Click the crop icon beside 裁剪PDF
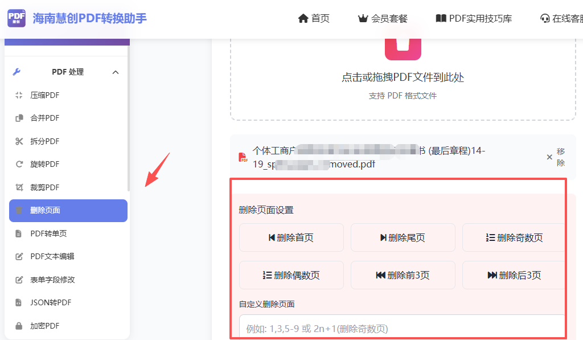The width and height of the screenshot is (583, 340). pyautogui.click(x=19, y=187)
